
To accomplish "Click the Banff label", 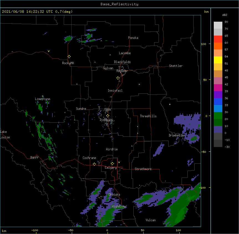I will 34,158.
